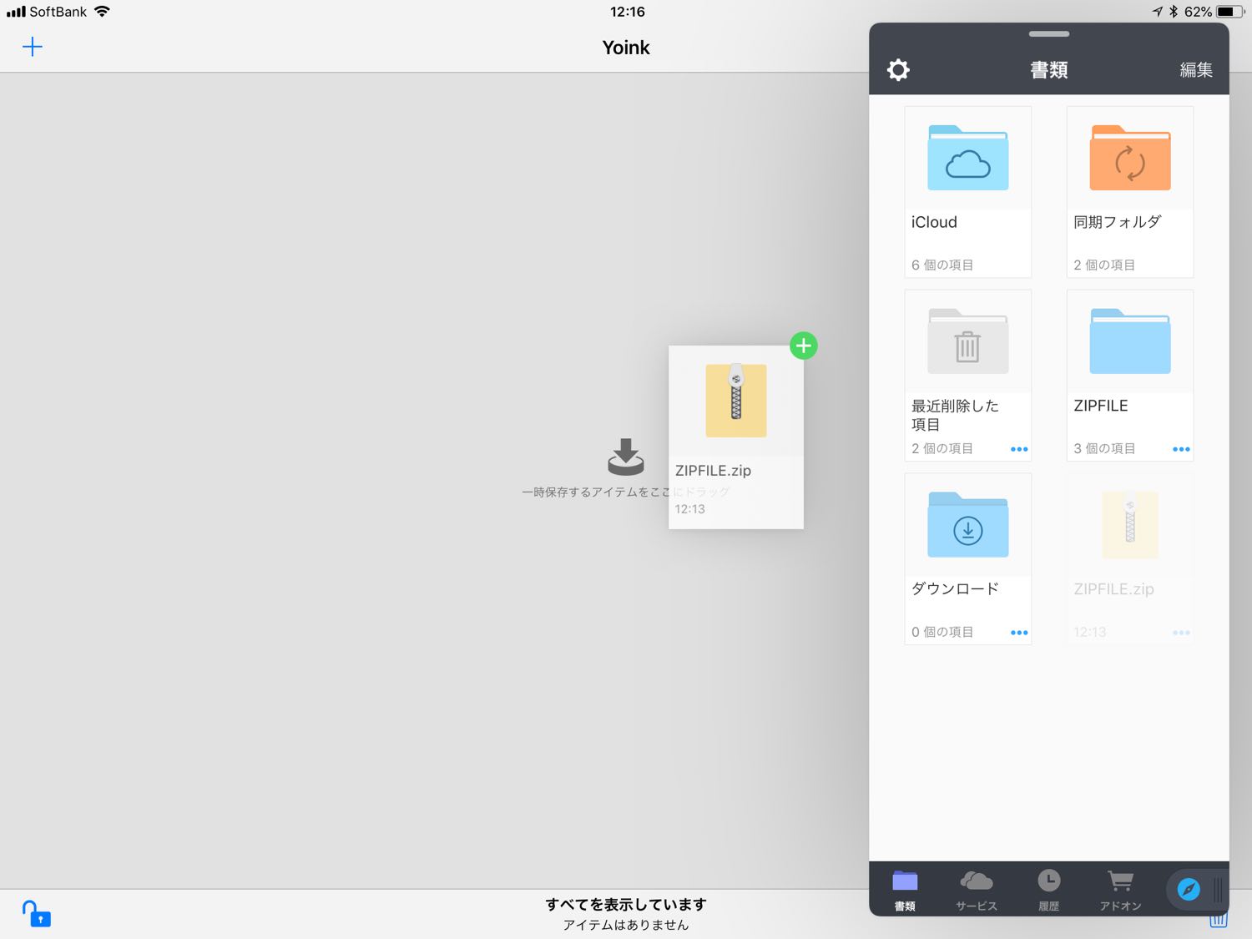The height and width of the screenshot is (939, 1252).
Task: Open the ダウンロード downloads folder
Action: click(967, 558)
